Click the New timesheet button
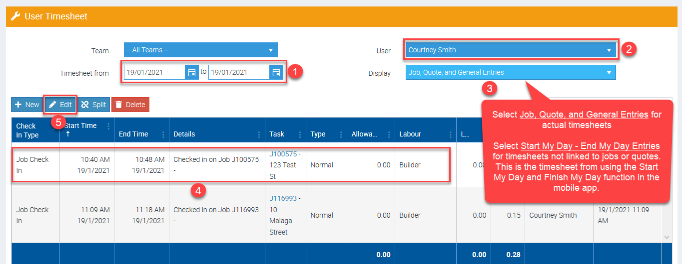The image size is (682, 264). [27, 105]
